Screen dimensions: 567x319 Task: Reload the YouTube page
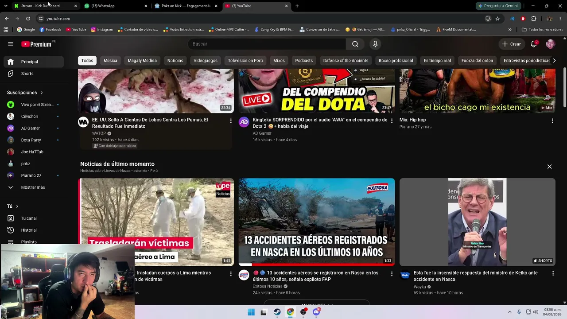(28, 19)
